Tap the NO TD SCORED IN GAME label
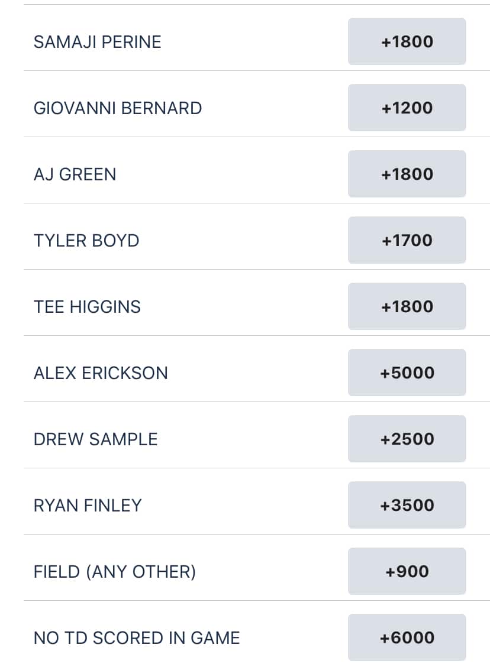The width and height of the screenshot is (490, 667). pyautogui.click(x=137, y=638)
